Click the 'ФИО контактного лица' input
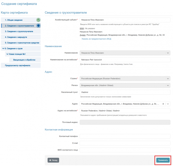 125,150
